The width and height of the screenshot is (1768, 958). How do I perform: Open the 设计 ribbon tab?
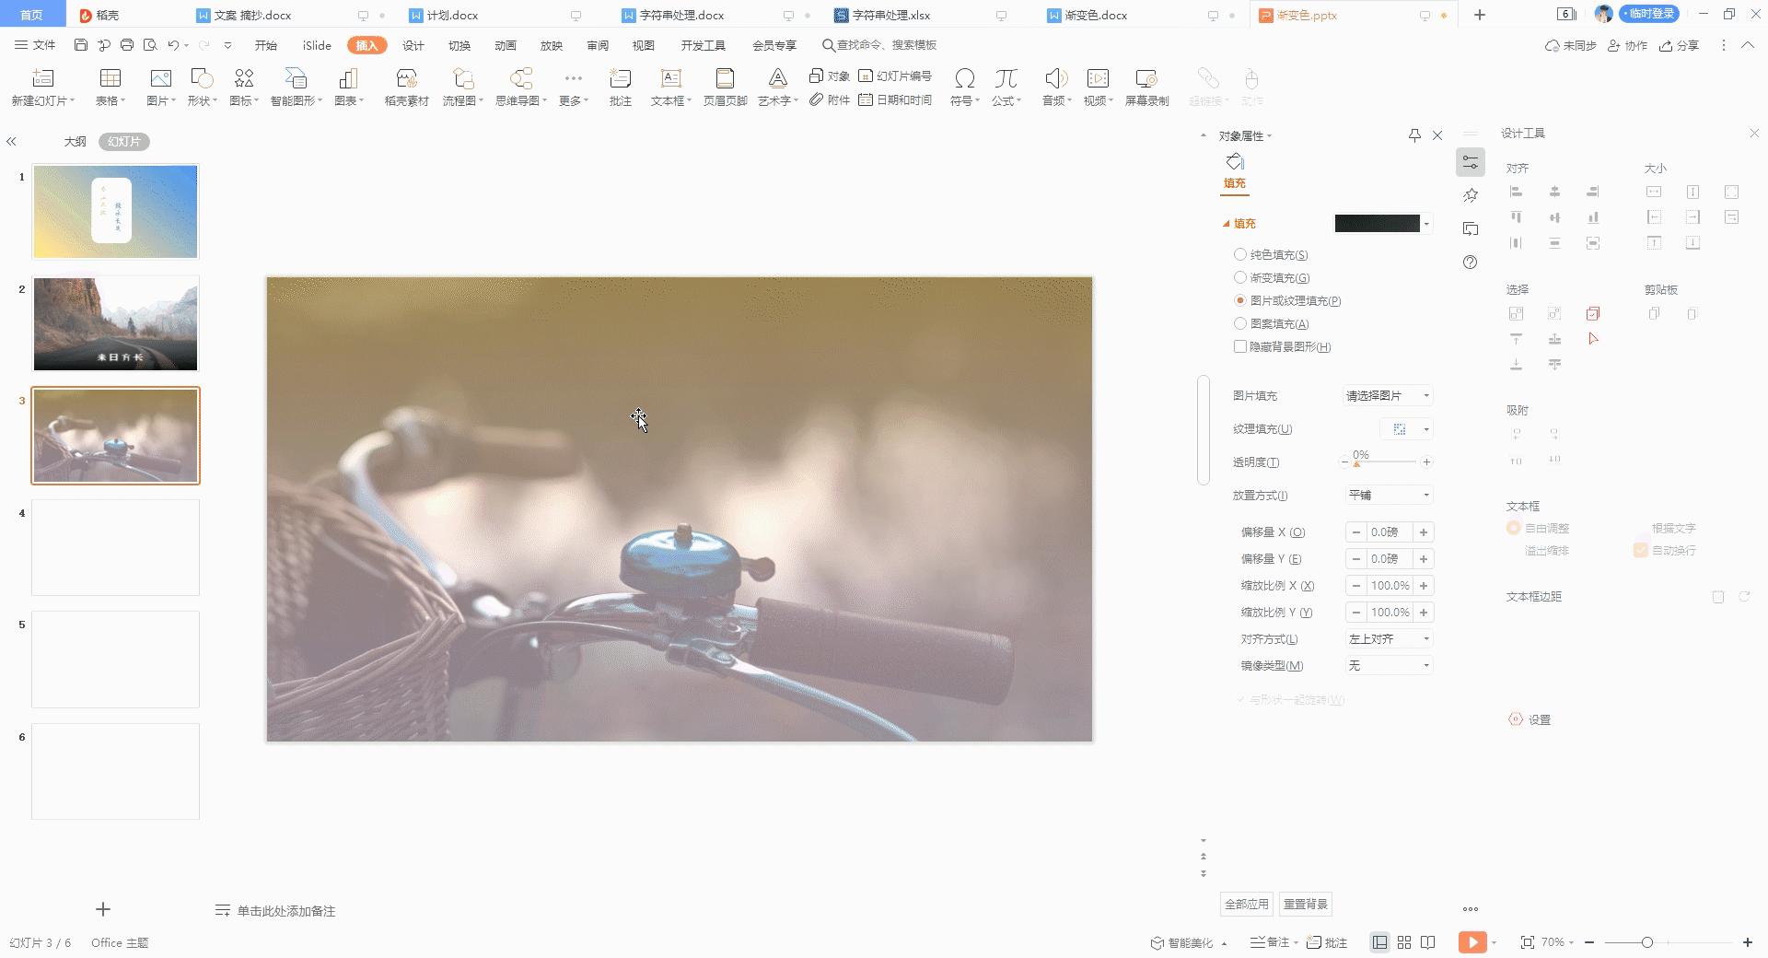coord(413,45)
